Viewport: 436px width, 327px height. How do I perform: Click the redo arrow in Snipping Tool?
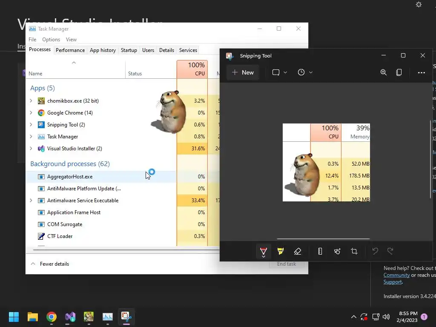pyautogui.click(x=390, y=251)
